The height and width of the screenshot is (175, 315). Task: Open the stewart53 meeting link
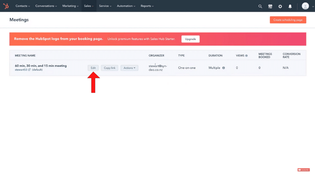coord(21,70)
